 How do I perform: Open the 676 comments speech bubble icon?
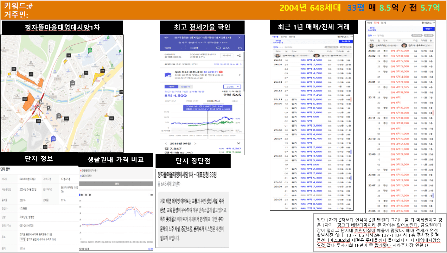point(218,48)
